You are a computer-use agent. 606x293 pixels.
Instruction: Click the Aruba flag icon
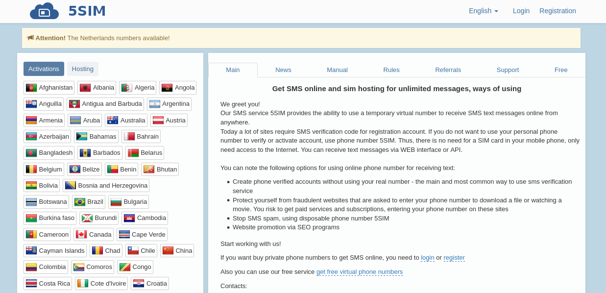point(75,120)
